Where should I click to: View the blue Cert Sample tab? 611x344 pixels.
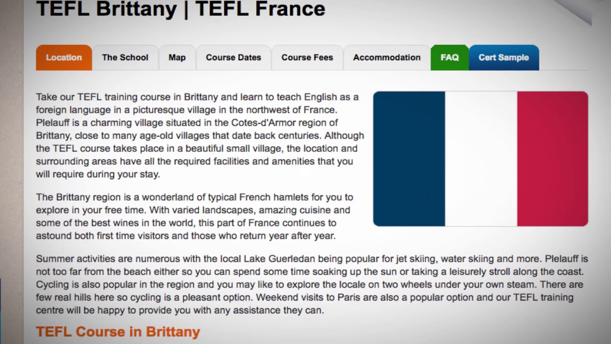pyautogui.click(x=504, y=57)
